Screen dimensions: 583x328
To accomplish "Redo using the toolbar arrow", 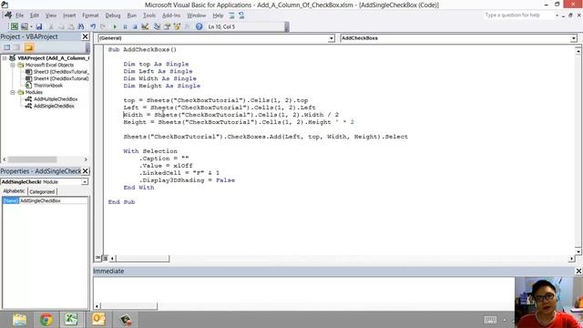I will click(103, 26).
